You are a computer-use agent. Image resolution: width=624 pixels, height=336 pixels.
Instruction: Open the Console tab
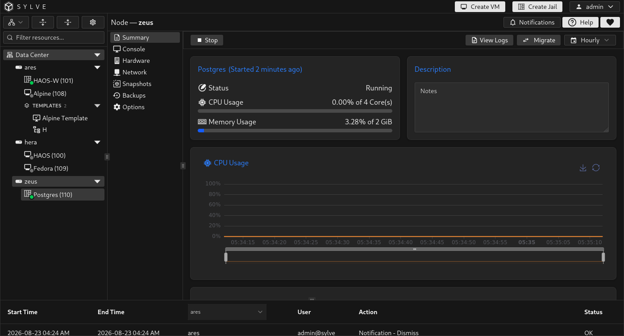tap(145, 49)
